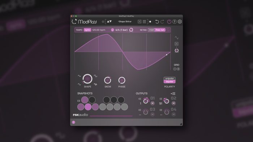
Task: Select the dark snapshot slot next to the purple top one
Action: pos(92,100)
